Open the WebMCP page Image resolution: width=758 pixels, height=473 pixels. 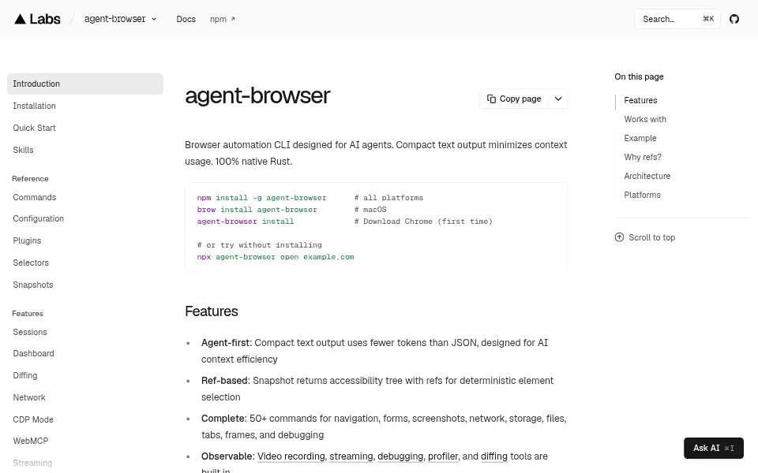(x=31, y=441)
